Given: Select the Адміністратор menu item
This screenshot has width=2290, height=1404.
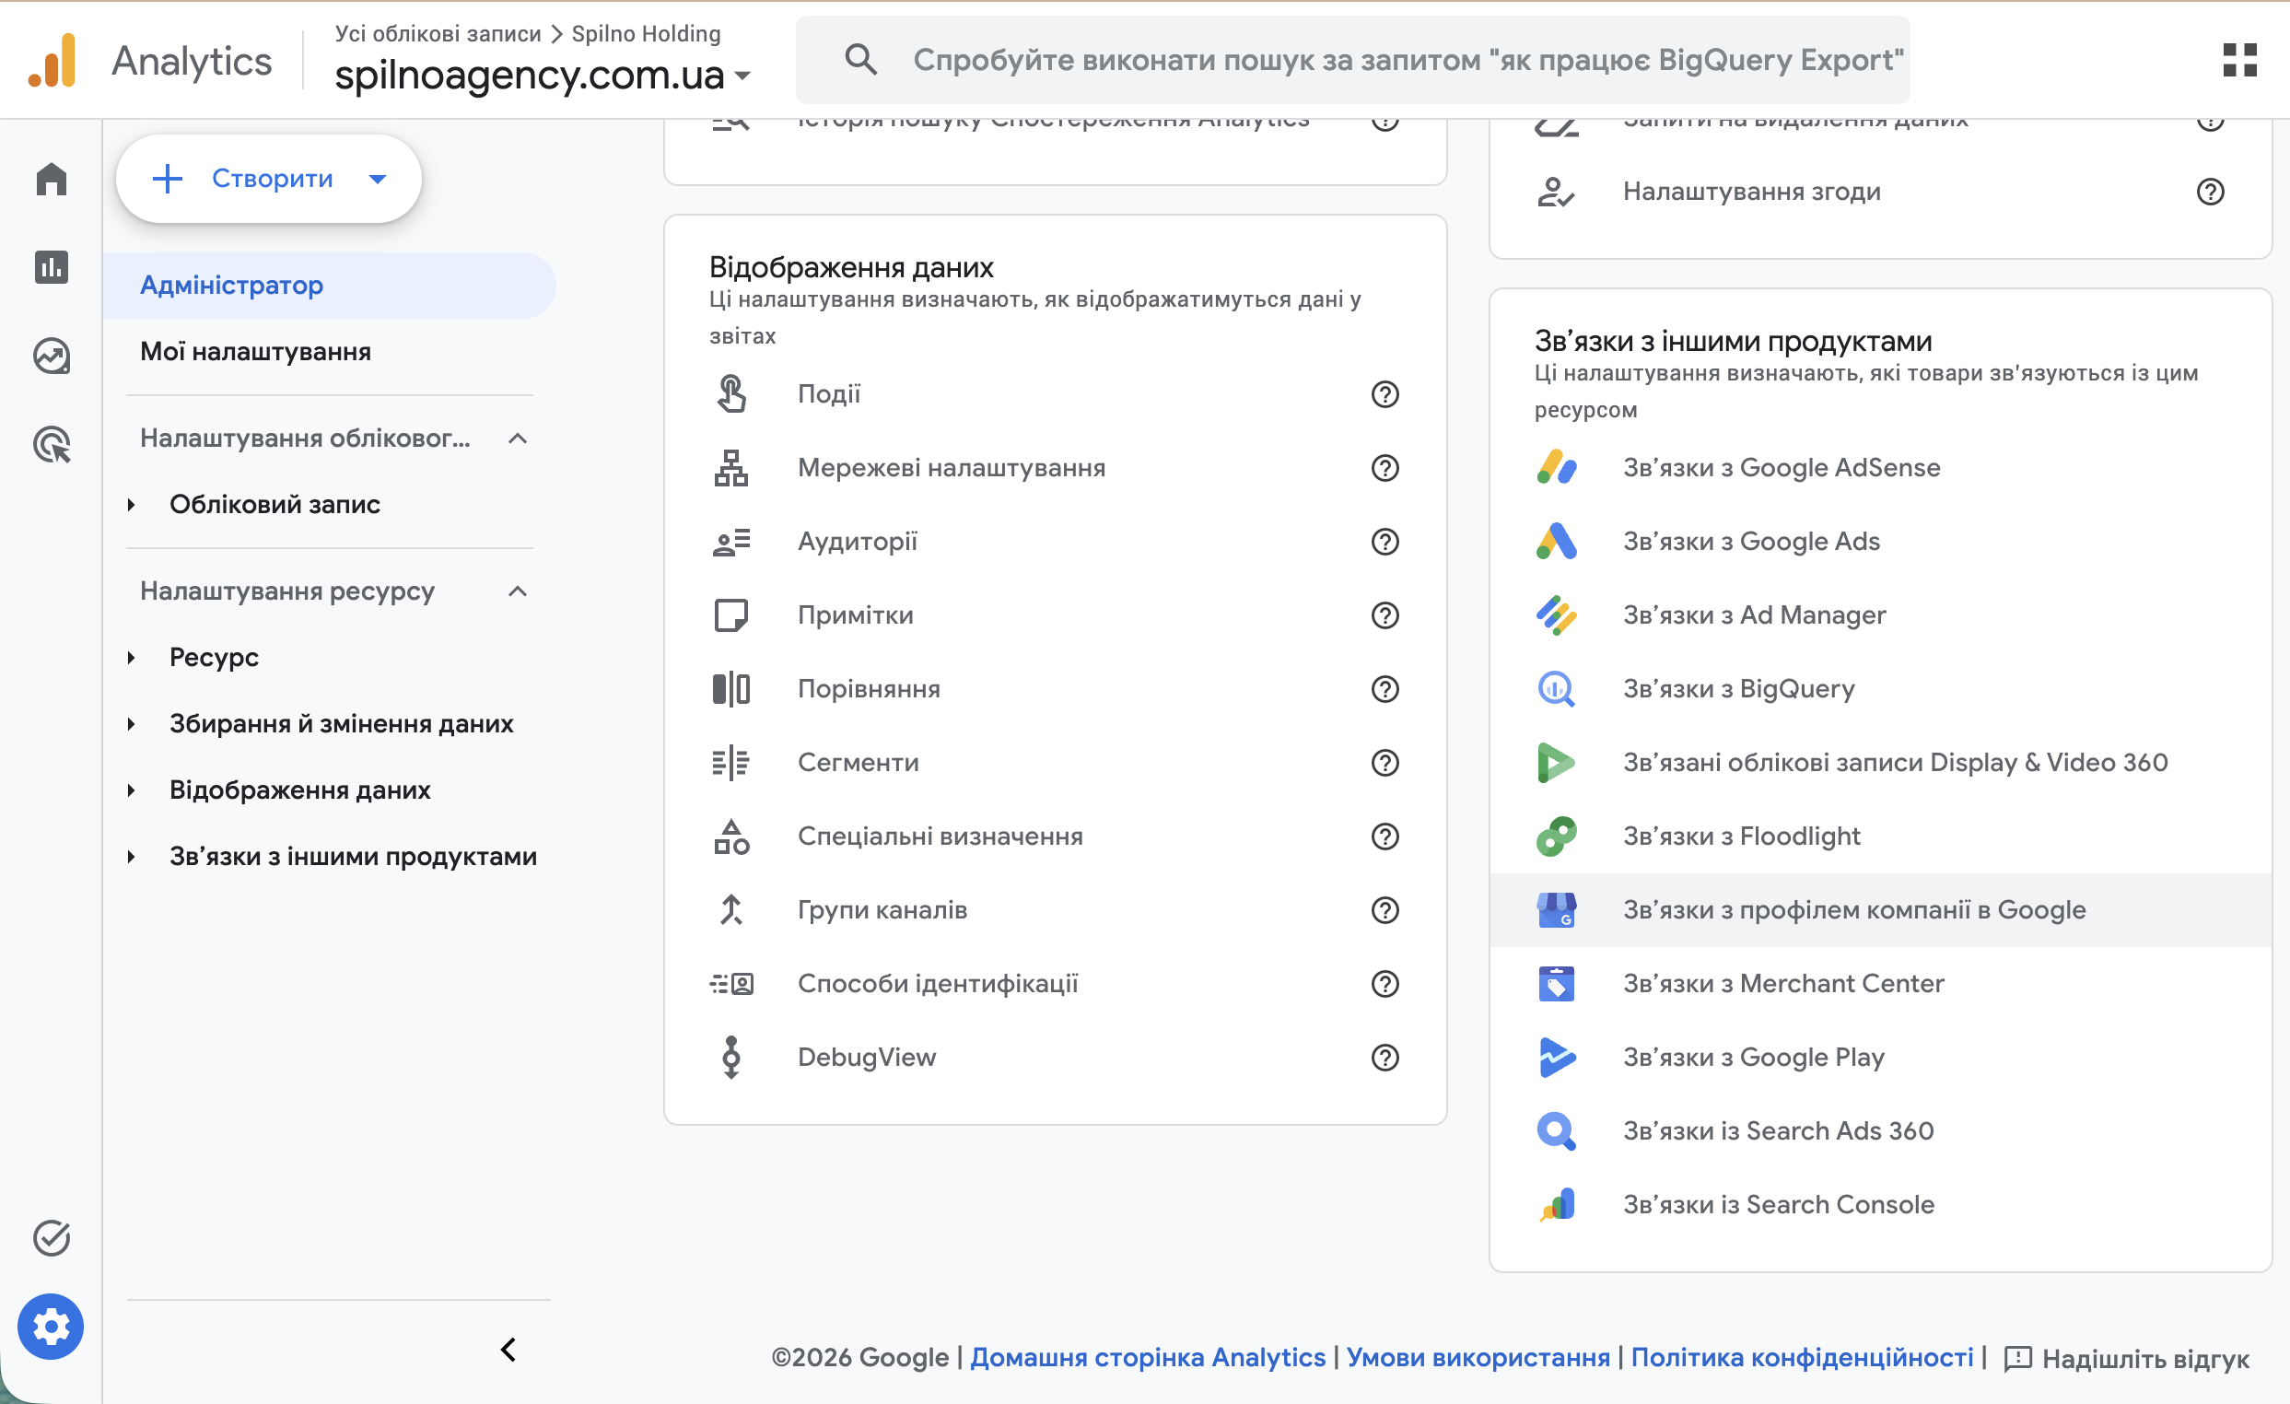Looking at the screenshot, I should click(x=330, y=286).
